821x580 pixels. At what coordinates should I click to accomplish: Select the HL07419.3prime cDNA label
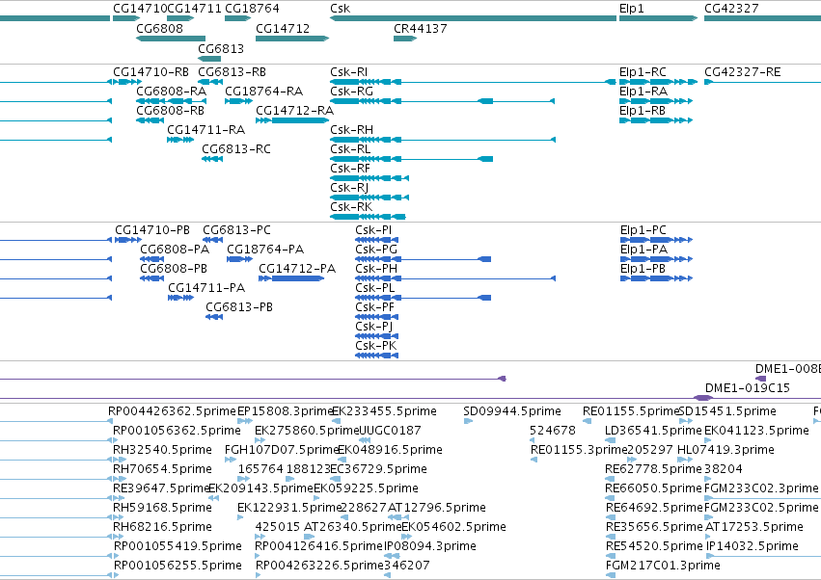(x=725, y=450)
